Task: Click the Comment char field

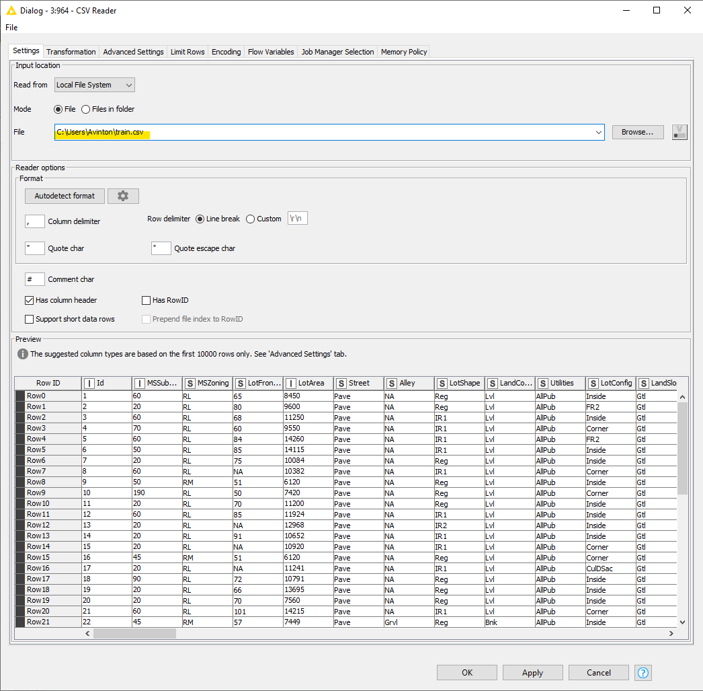Action: pyautogui.click(x=34, y=279)
